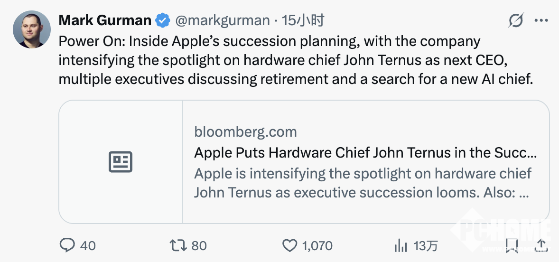Click the reply speech bubble icon
This screenshot has height=262, width=559.
point(67,245)
